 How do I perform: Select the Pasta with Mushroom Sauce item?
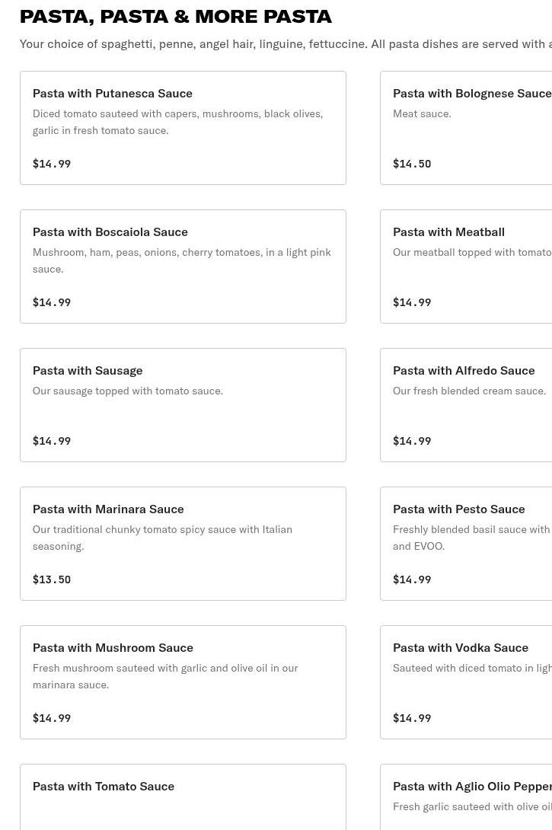[x=113, y=648]
